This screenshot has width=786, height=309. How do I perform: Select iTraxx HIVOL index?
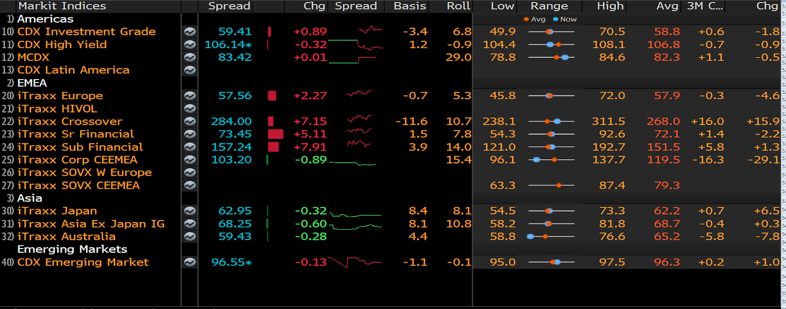click(57, 108)
